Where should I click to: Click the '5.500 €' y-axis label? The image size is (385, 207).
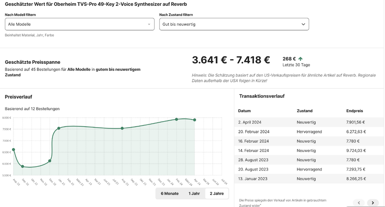[7, 175]
